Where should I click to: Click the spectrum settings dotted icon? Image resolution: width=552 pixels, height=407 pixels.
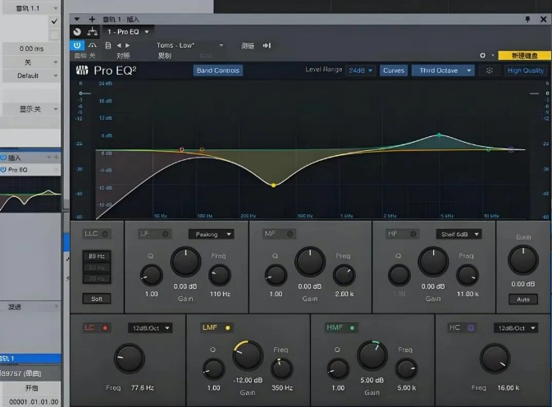pyautogui.click(x=490, y=71)
